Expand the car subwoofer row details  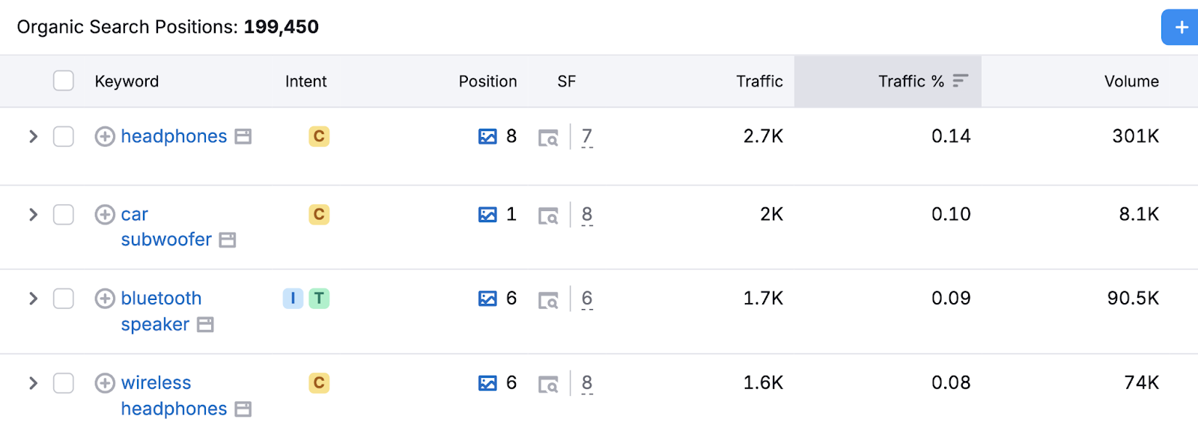pos(33,215)
